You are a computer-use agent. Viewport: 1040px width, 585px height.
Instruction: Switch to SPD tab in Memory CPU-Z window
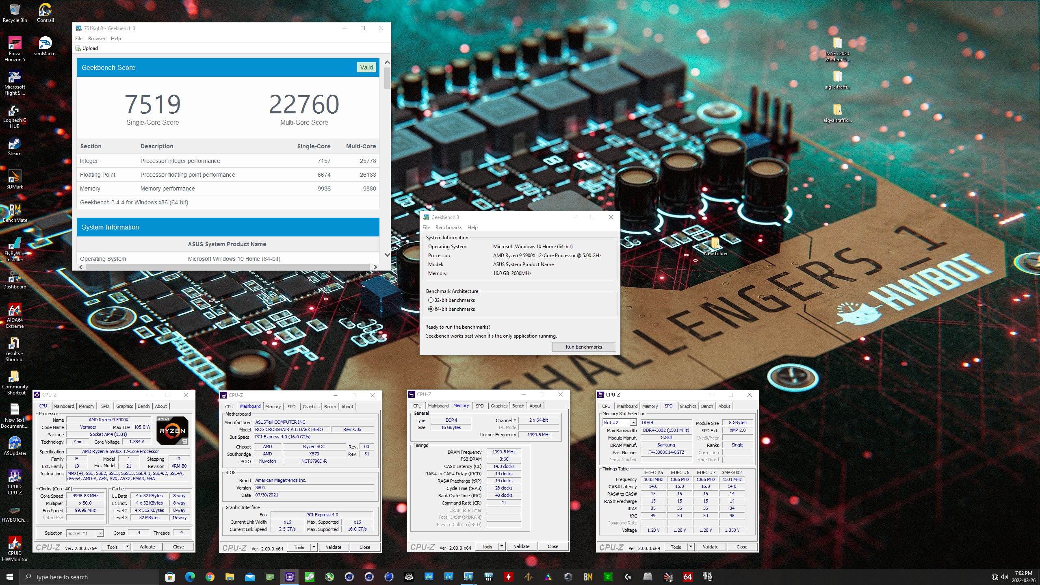(479, 406)
